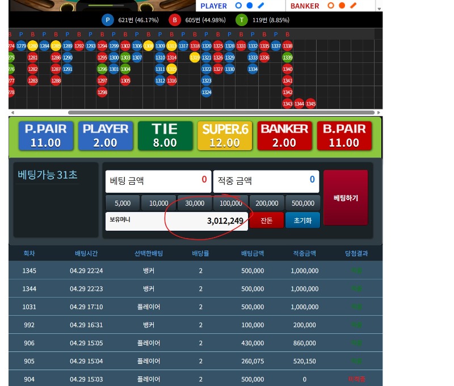This screenshot has width=454, height=386.
Task: Click the red round 1298 marker
Action: (x=102, y=92)
